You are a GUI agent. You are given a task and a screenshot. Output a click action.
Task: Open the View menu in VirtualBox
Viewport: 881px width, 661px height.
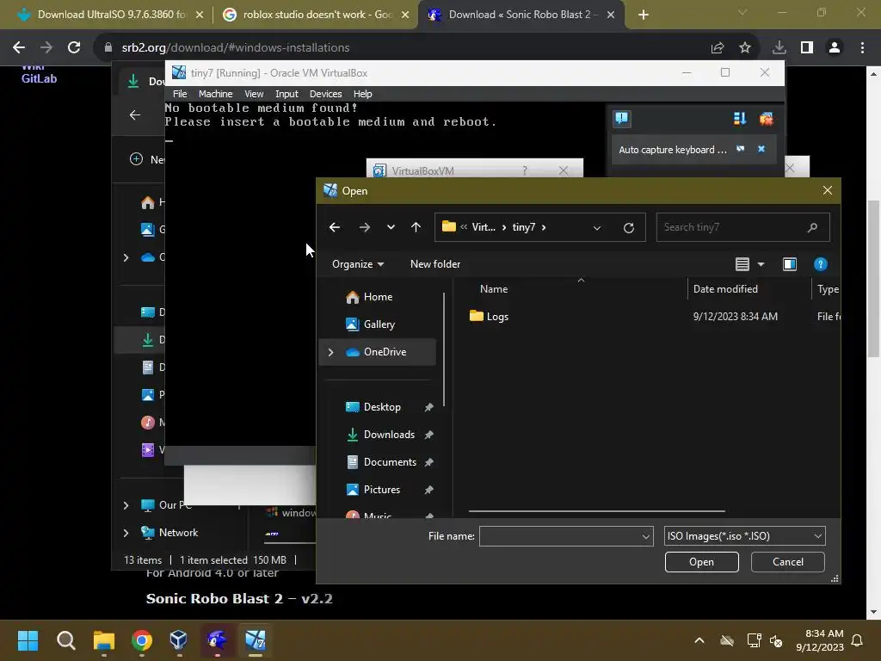(x=254, y=94)
